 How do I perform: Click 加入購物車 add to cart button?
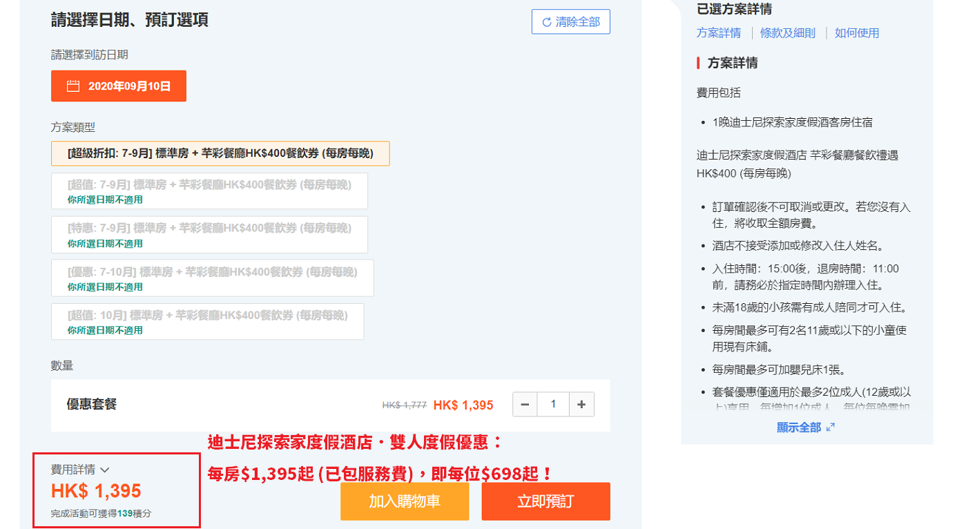click(x=405, y=501)
